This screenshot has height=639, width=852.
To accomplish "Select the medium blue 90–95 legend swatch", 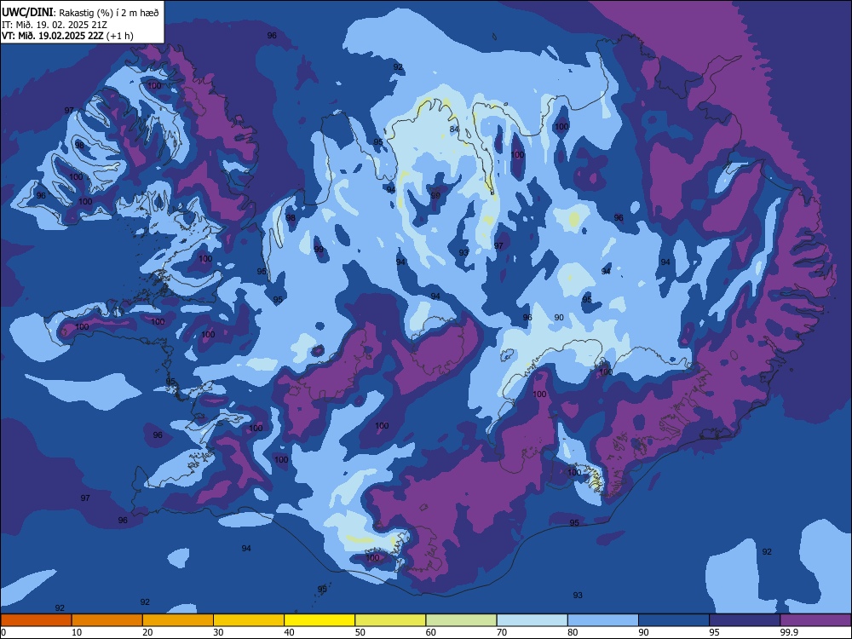I will (x=674, y=620).
